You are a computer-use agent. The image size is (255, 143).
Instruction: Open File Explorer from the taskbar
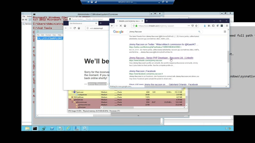(27, 129)
